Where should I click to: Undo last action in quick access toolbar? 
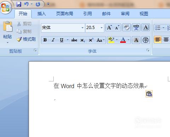tap(26, 4)
